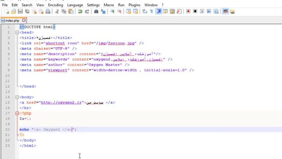Open the View menu
282x159 pixels.
[x=40, y=5]
